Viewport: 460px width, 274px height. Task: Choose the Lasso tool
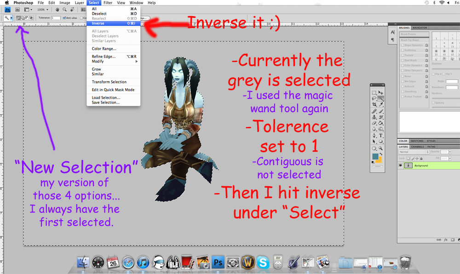[374, 98]
